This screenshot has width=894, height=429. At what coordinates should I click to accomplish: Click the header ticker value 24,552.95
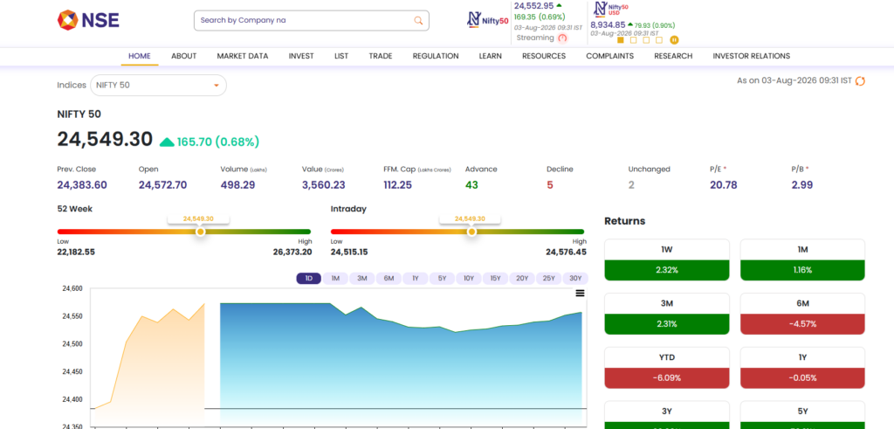(x=533, y=6)
